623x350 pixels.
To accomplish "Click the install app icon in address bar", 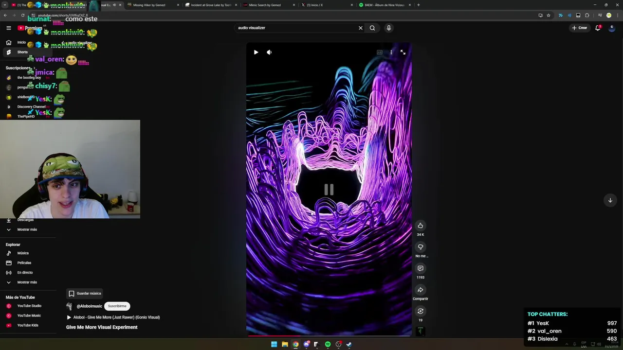I will pyautogui.click(x=540, y=15).
